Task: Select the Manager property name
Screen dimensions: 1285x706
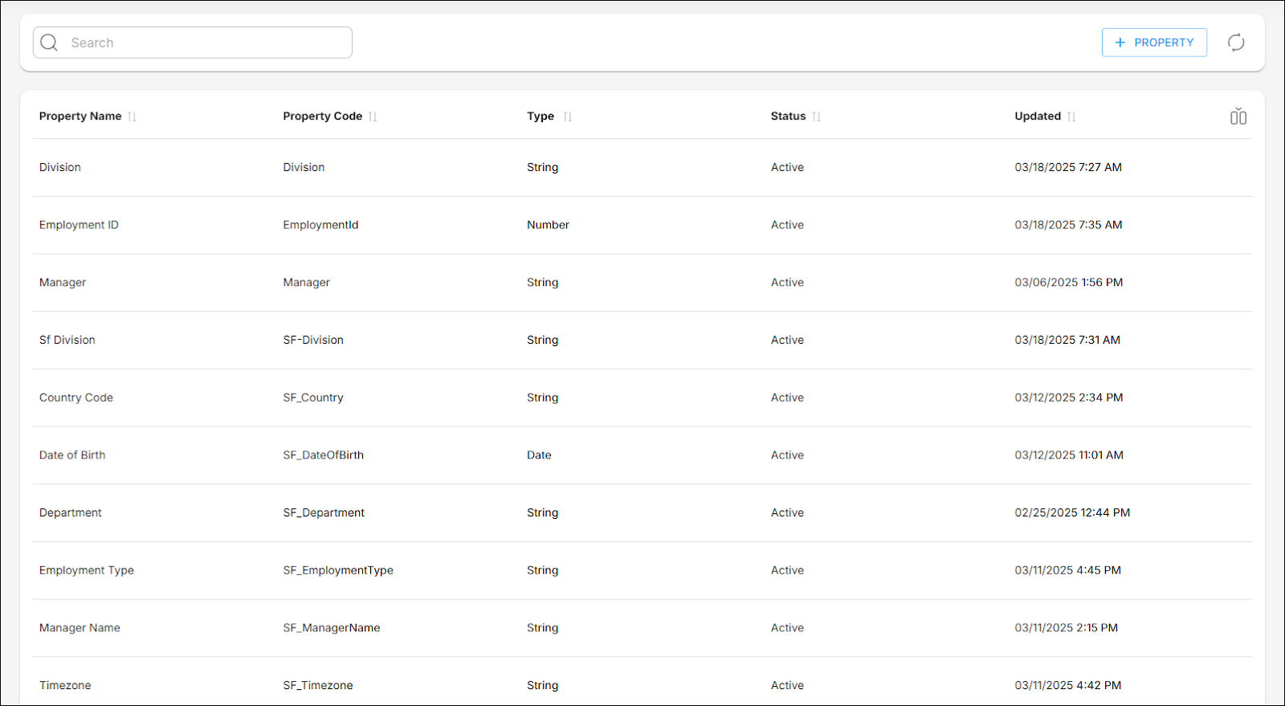Action: (63, 283)
